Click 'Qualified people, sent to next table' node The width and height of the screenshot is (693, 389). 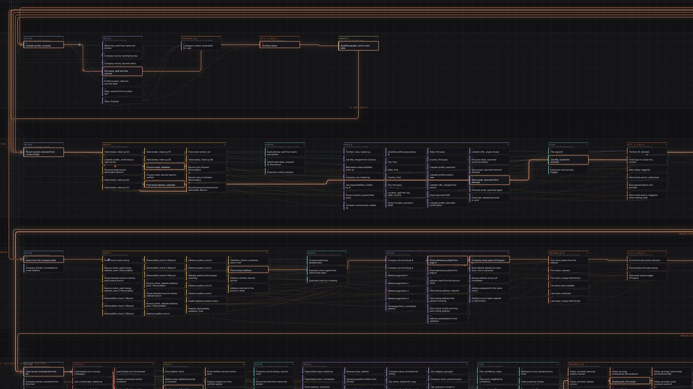[x=359, y=46]
